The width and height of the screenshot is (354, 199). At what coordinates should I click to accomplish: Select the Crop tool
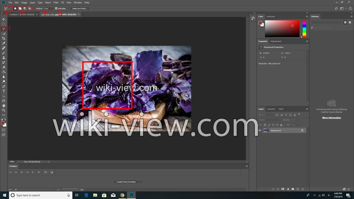4,38
